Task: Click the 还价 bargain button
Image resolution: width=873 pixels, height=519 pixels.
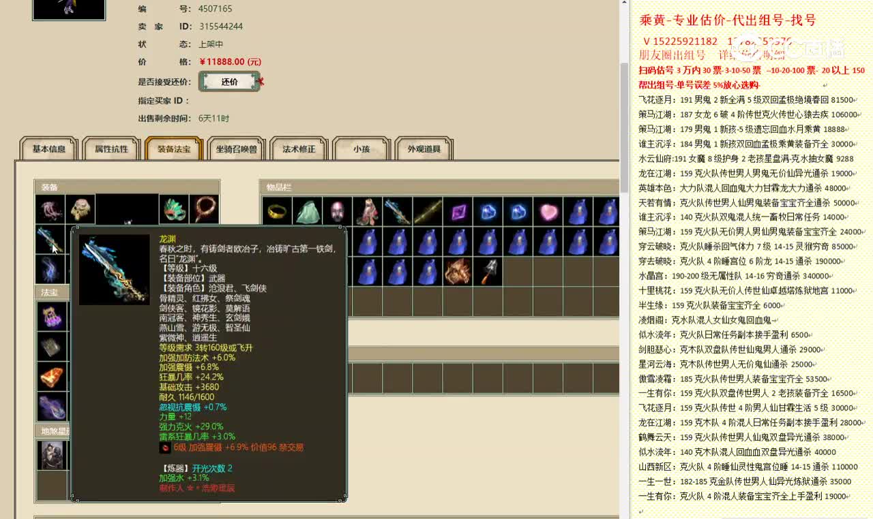Action: [230, 82]
